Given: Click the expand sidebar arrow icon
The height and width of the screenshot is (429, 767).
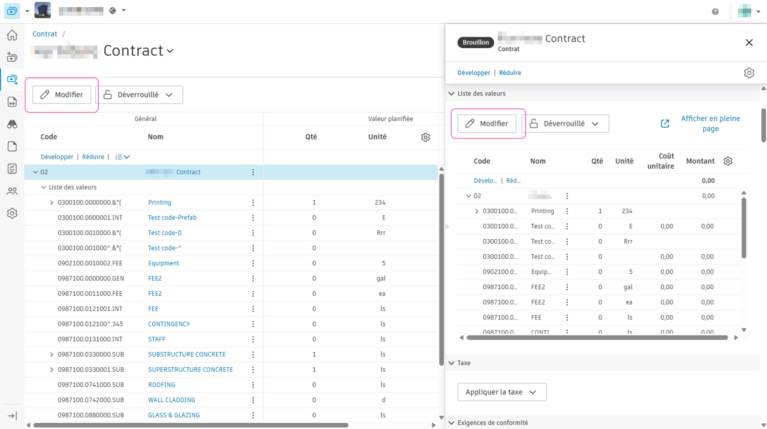Looking at the screenshot, I should pyautogui.click(x=12, y=416).
